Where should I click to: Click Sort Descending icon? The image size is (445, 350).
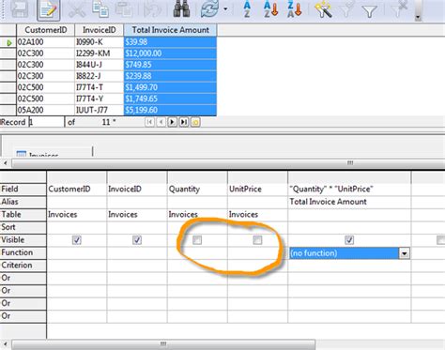click(x=294, y=8)
